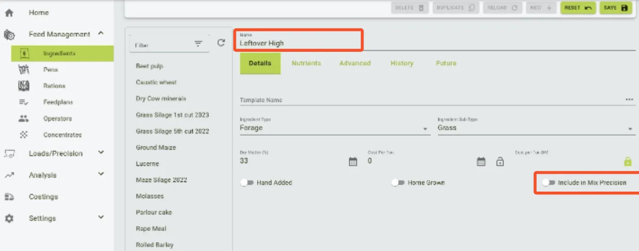The width and height of the screenshot is (639, 251).
Task: Refresh the ingredient list
Action: (x=221, y=43)
